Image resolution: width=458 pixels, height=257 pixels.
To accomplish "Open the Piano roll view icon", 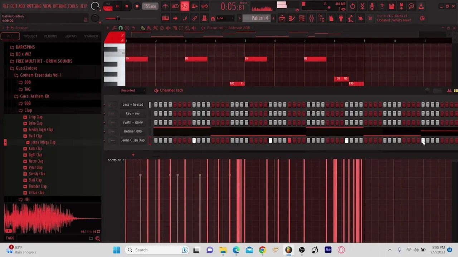I will point(292,18).
